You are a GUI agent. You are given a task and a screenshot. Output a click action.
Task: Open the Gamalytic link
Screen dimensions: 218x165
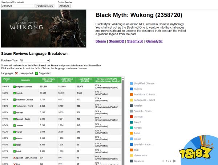[154, 41]
